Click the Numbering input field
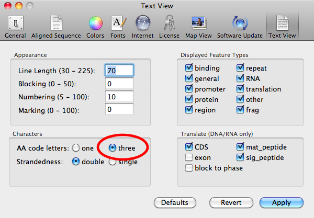Viewport: 314px width, 218px height. click(119, 97)
